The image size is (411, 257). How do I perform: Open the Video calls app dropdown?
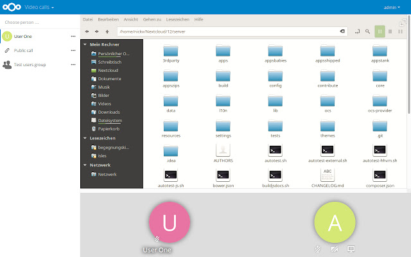pos(39,7)
